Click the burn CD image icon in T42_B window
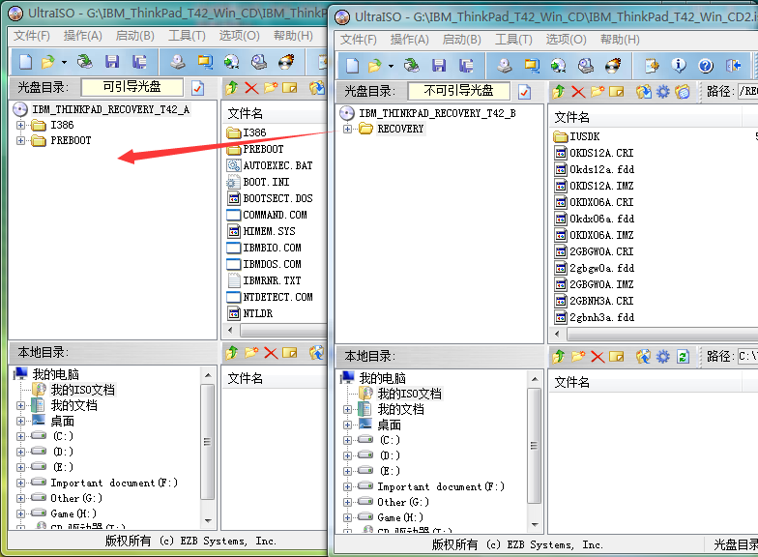The width and height of the screenshot is (758, 557). pyautogui.click(x=614, y=65)
